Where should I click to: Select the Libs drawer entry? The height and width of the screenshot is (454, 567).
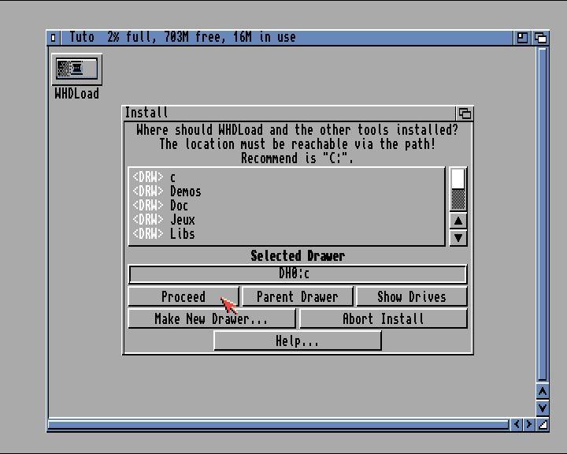coord(287,233)
